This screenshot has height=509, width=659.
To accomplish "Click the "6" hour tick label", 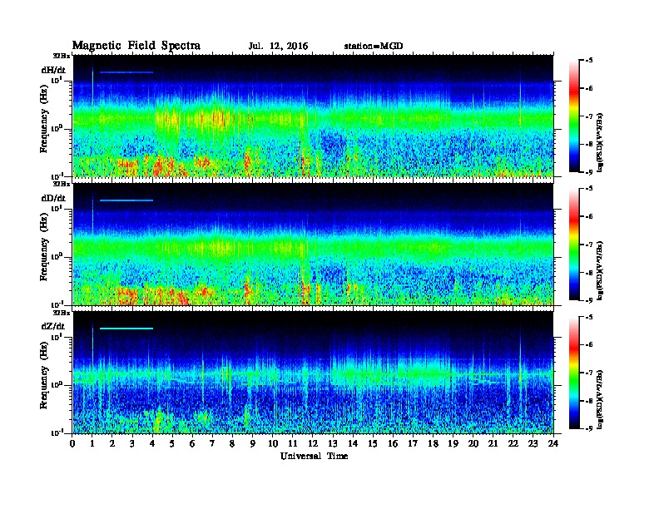I will 192,444.
